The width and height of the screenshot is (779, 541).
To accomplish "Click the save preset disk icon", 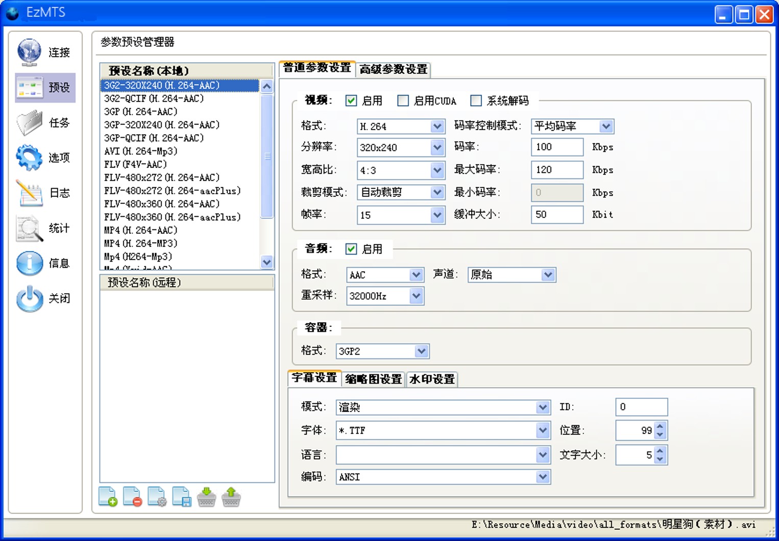I will [182, 497].
